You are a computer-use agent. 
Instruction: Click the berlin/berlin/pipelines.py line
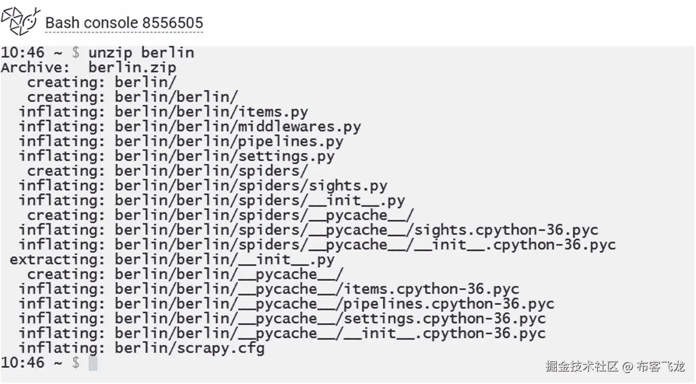(181, 141)
